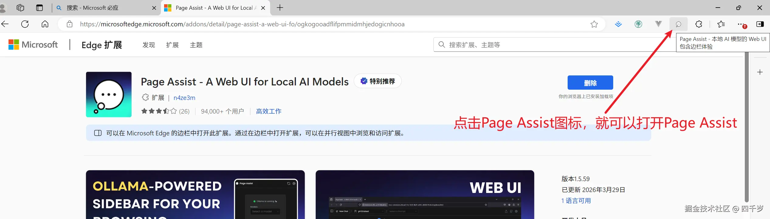Click the extension puzzle icon beside 扩展 label

pyautogui.click(x=145, y=98)
